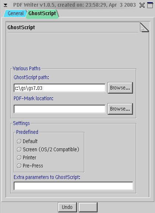Browse for the PDF-Mark location
This screenshot has height=213, width=155.
120,109
